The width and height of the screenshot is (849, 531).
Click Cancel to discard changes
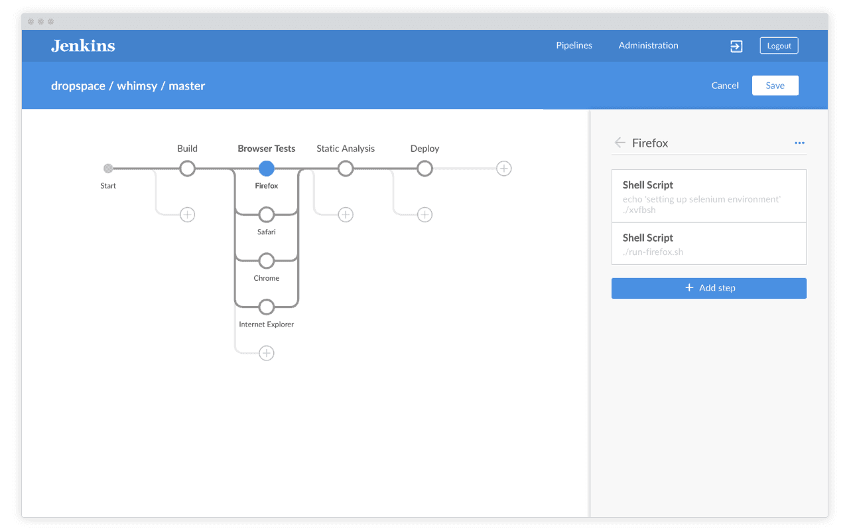click(725, 86)
